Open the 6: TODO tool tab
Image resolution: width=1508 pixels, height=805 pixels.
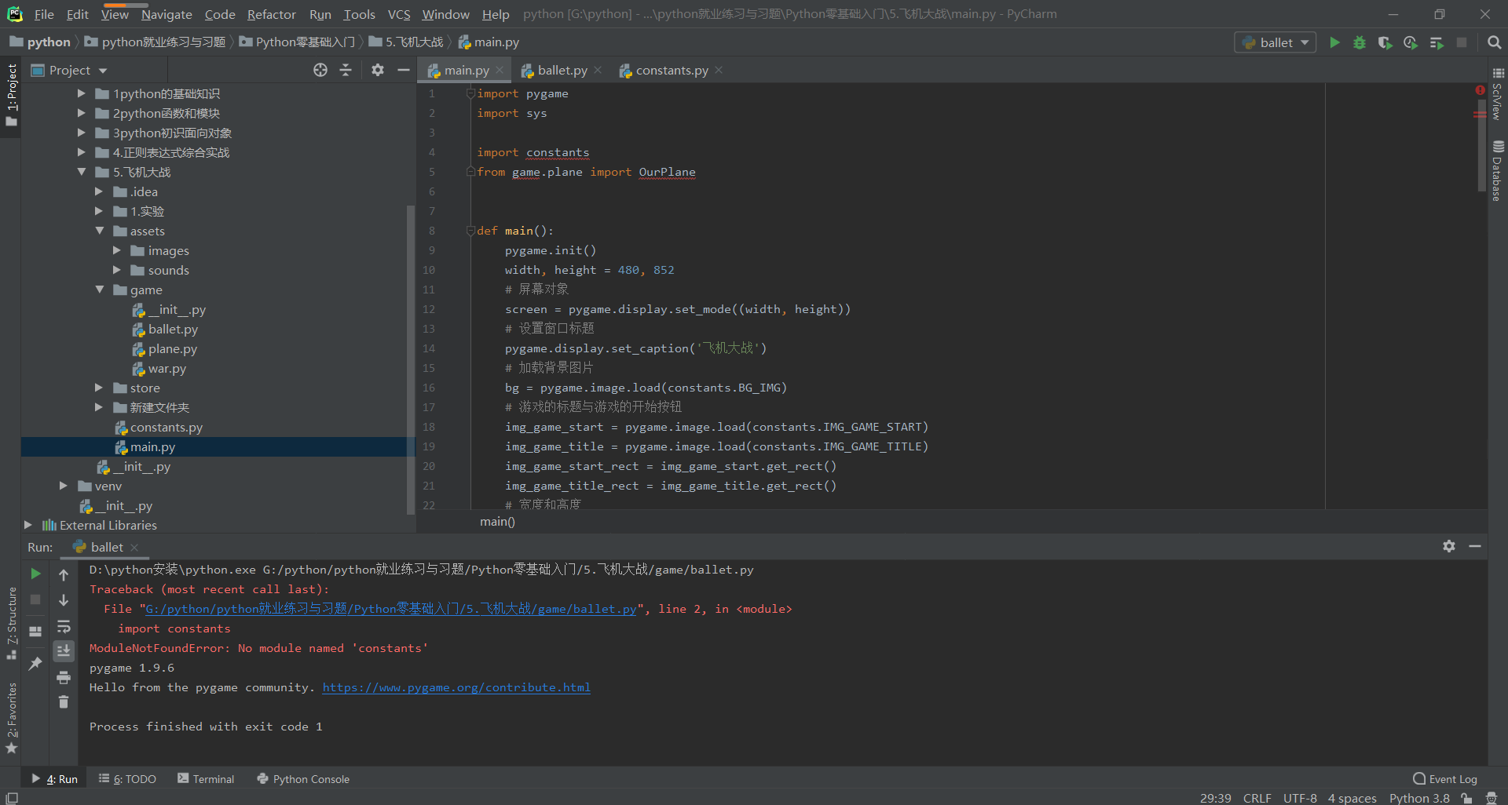127,779
